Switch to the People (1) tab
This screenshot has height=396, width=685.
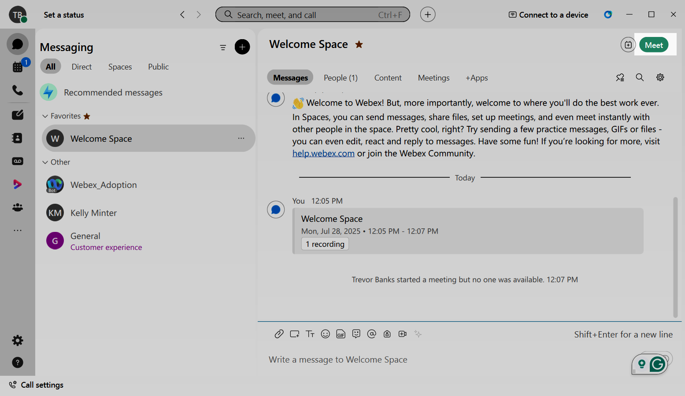click(341, 78)
